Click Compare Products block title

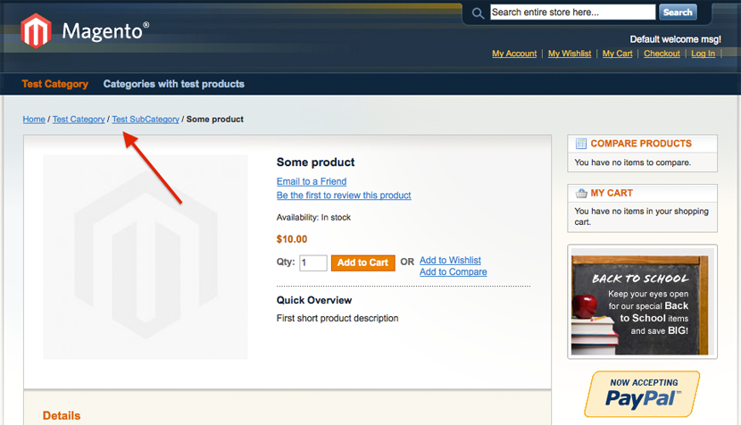[641, 144]
